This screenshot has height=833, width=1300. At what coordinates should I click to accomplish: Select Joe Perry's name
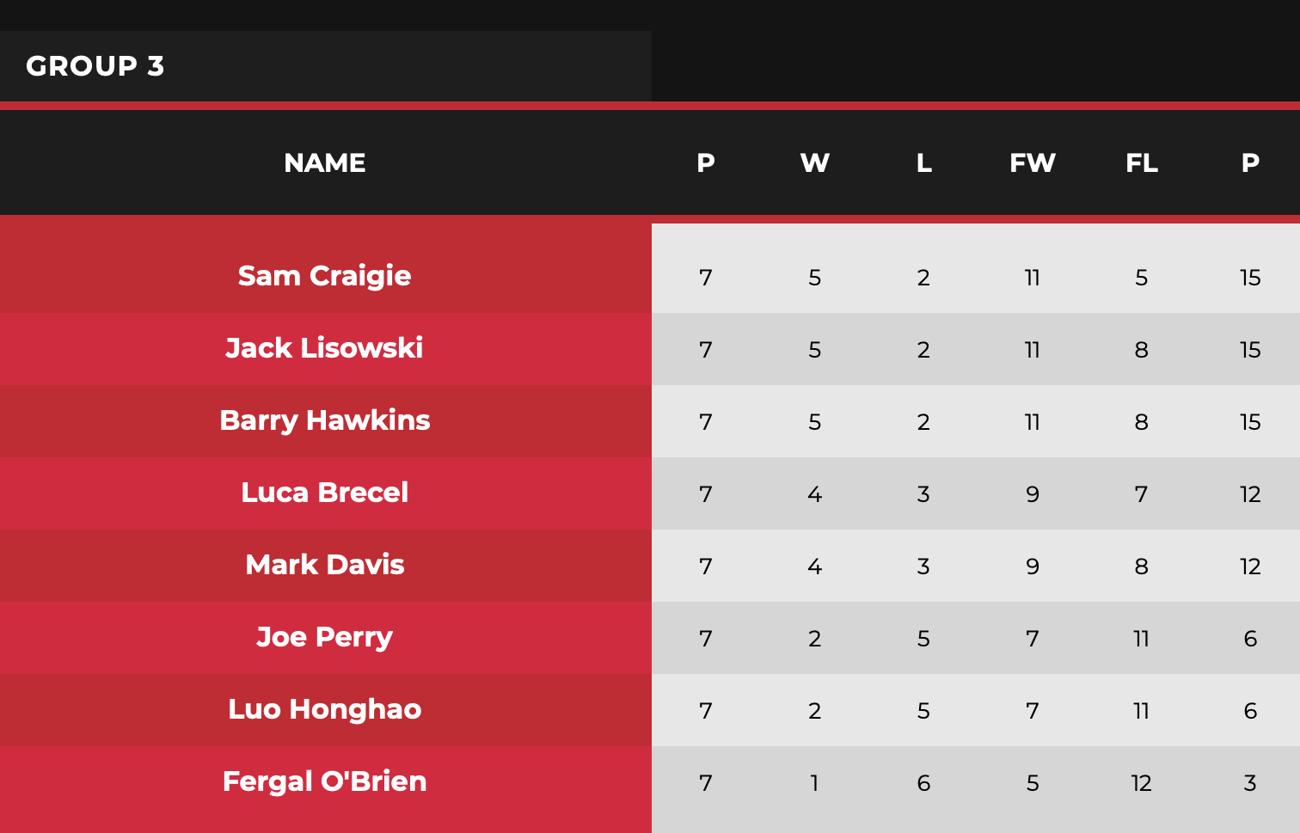click(325, 637)
